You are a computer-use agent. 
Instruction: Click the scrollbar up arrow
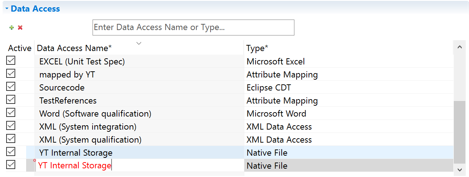pyautogui.click(x=459, y=47)
